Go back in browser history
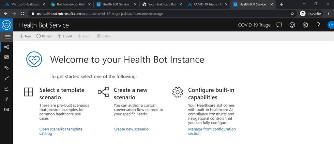This screenshot has width=334, height=144. click(6, 13)
